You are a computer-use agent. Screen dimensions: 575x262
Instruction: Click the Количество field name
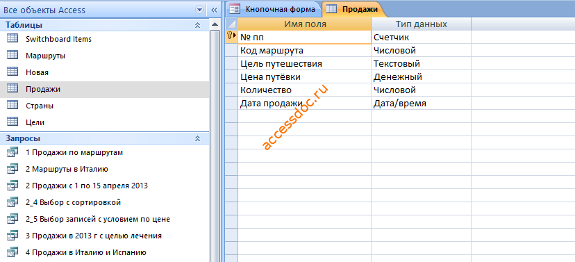click(305, 90)
